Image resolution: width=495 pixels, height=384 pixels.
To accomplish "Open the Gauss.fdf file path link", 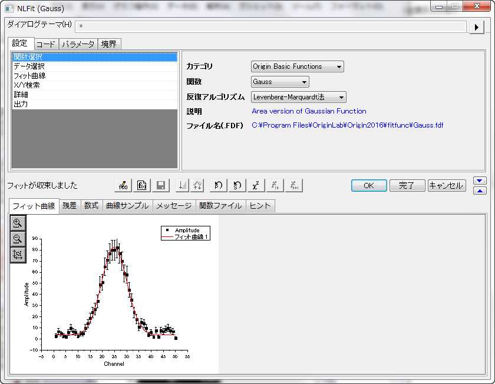I will tap(348, 125).
